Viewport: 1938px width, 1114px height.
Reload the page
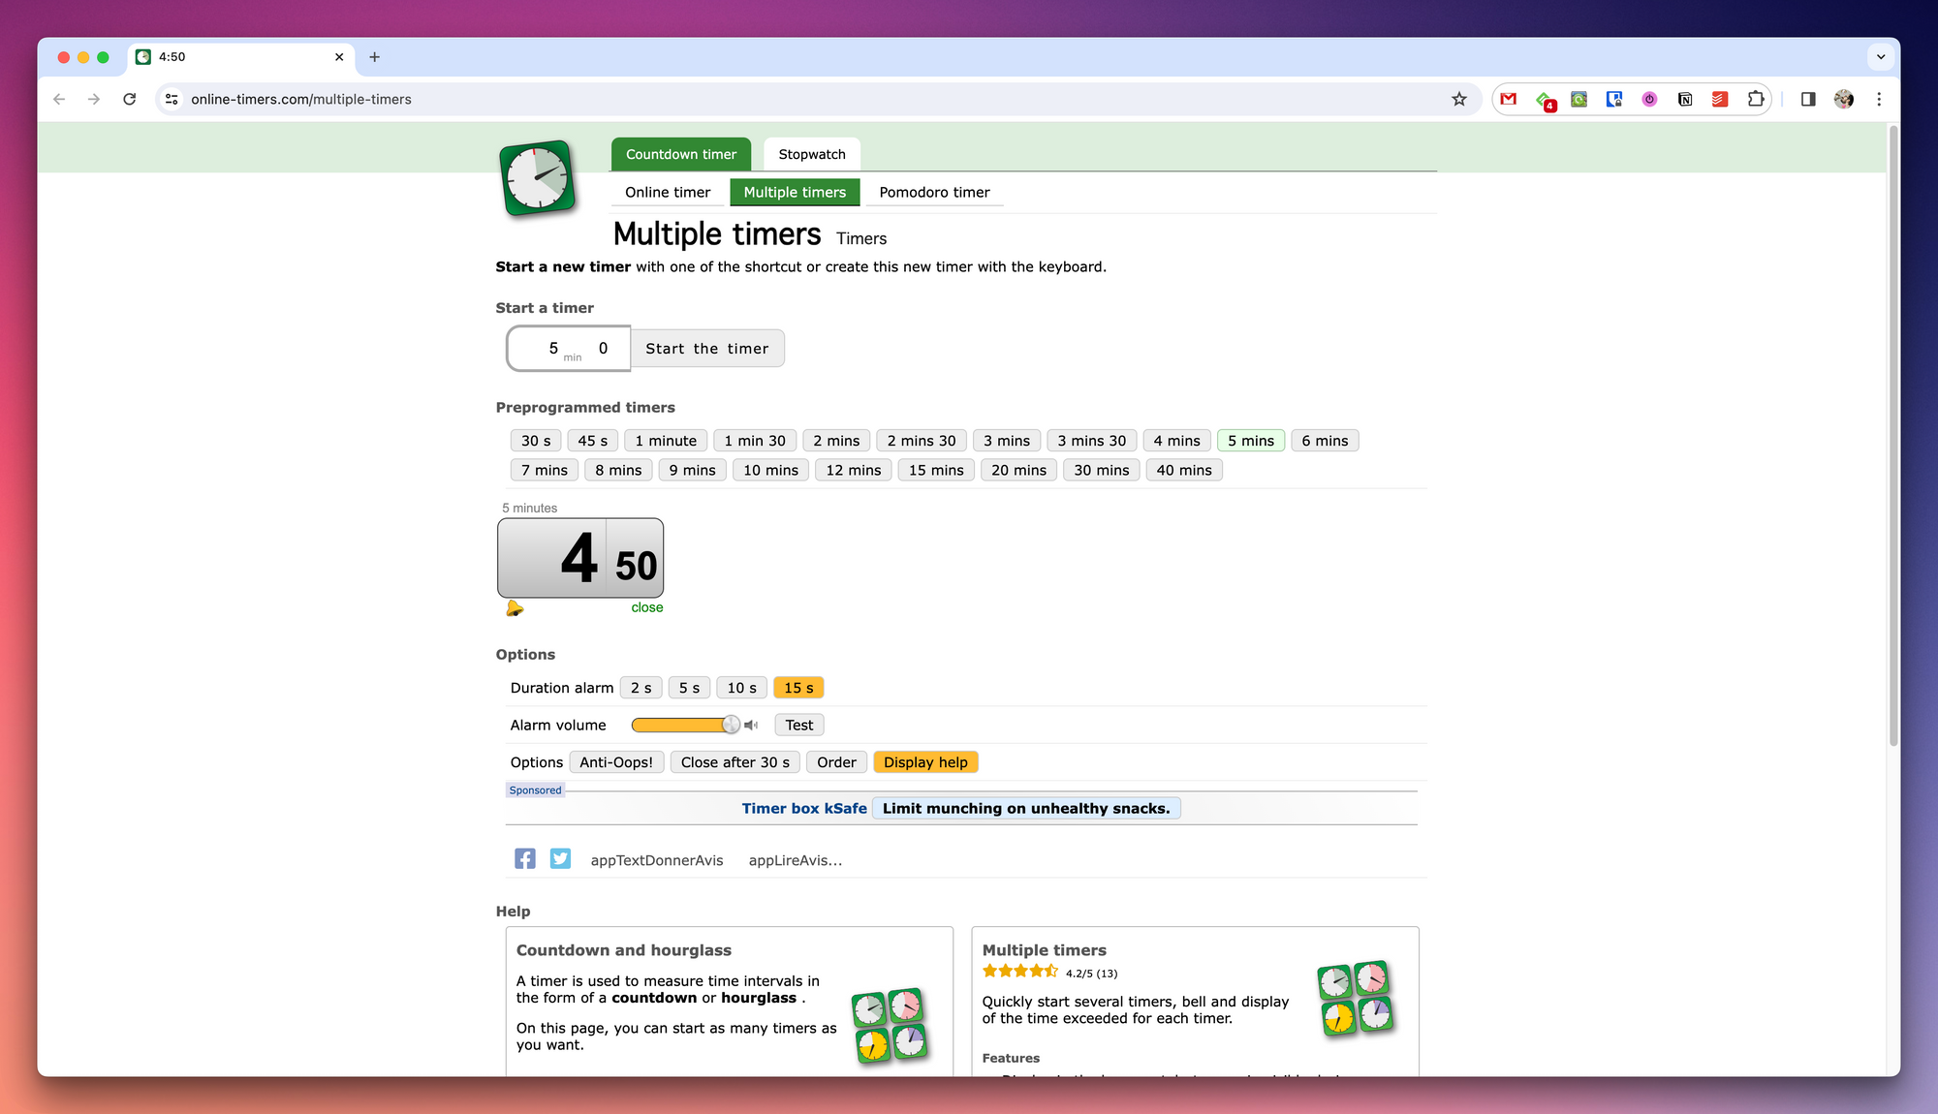(129, 99)
